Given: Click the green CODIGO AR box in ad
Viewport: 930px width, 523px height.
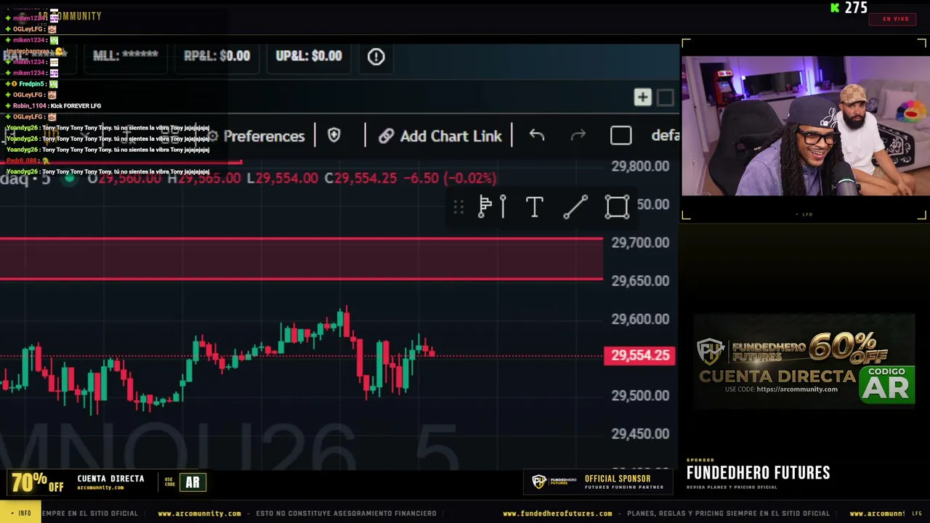Looking at the screenshot, I should tap(887, 385).
